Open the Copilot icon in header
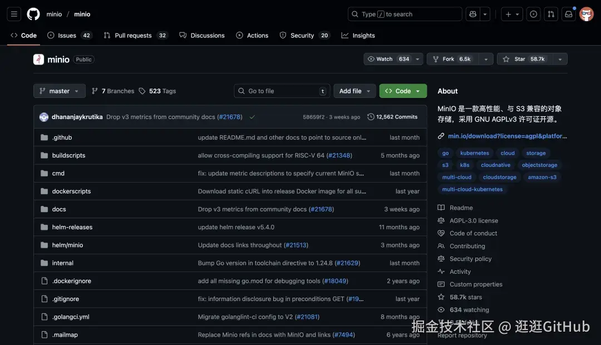The width and height of the screenshot is (601, 345). pos(473,14)
